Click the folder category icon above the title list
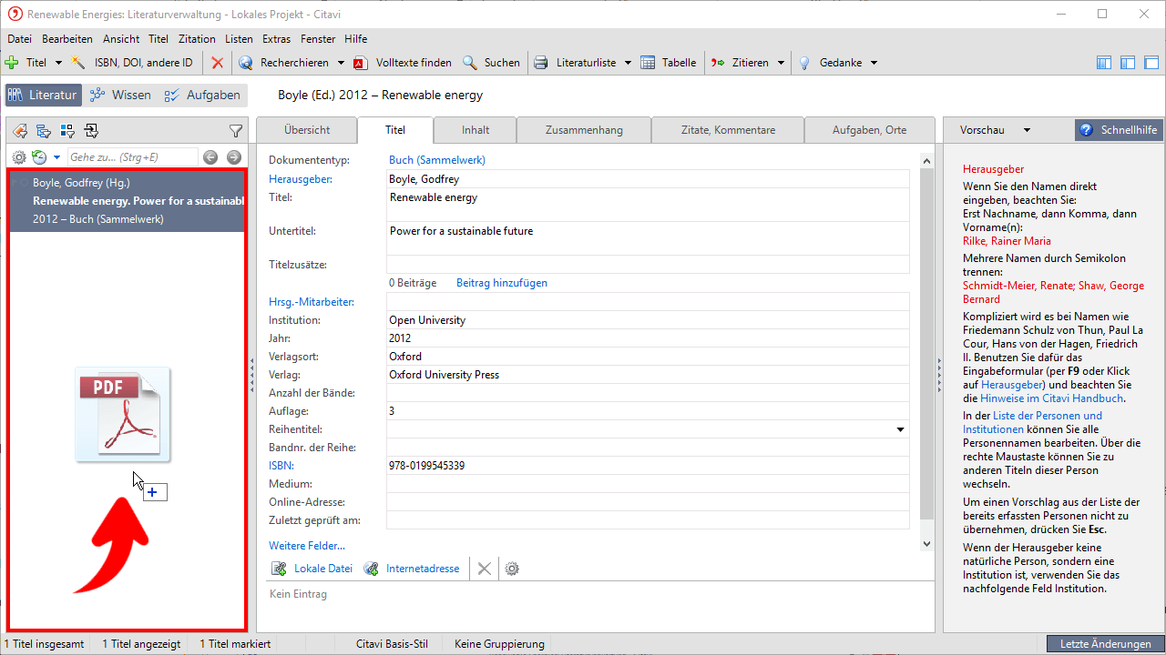 point(43,130)
